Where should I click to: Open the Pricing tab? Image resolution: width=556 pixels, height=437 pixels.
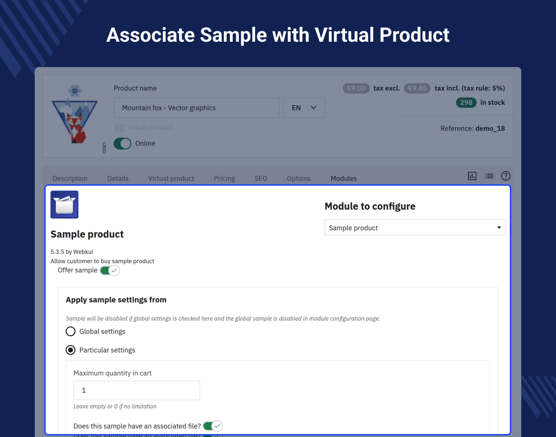(x=224, y=178)
